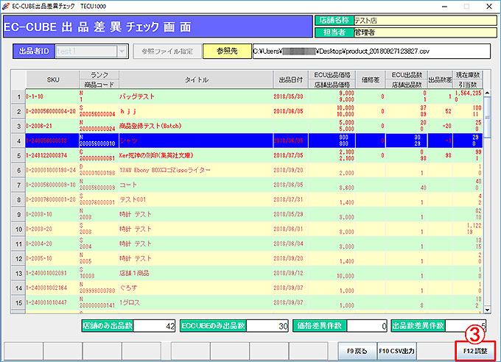This screenshot has width=501, height=362.
Task: Click the table scrollbar down arrow
Action: tap(487, 310)
